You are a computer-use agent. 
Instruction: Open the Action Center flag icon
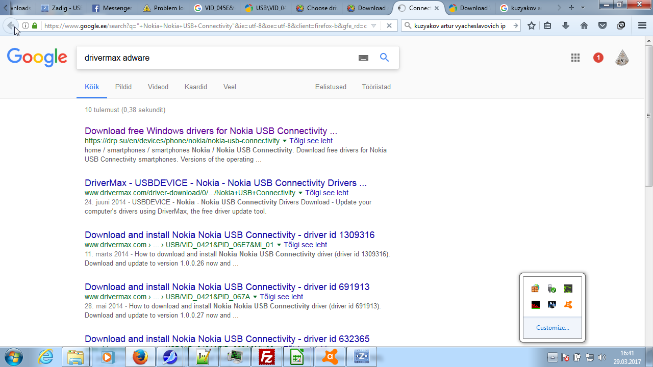pyautogui.click(x=565, y=357)
